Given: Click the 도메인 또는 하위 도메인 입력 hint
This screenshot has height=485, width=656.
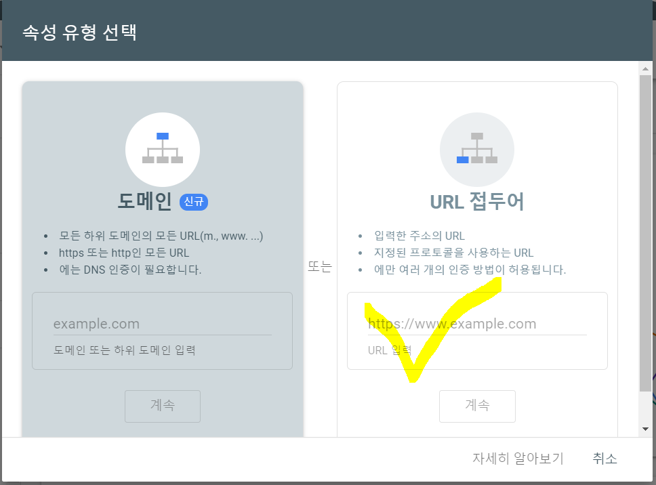Looking at the screenshot, I should click(125, 350).
